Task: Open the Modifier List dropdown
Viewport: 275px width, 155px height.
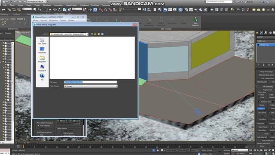Action: (x=266, y=41)
